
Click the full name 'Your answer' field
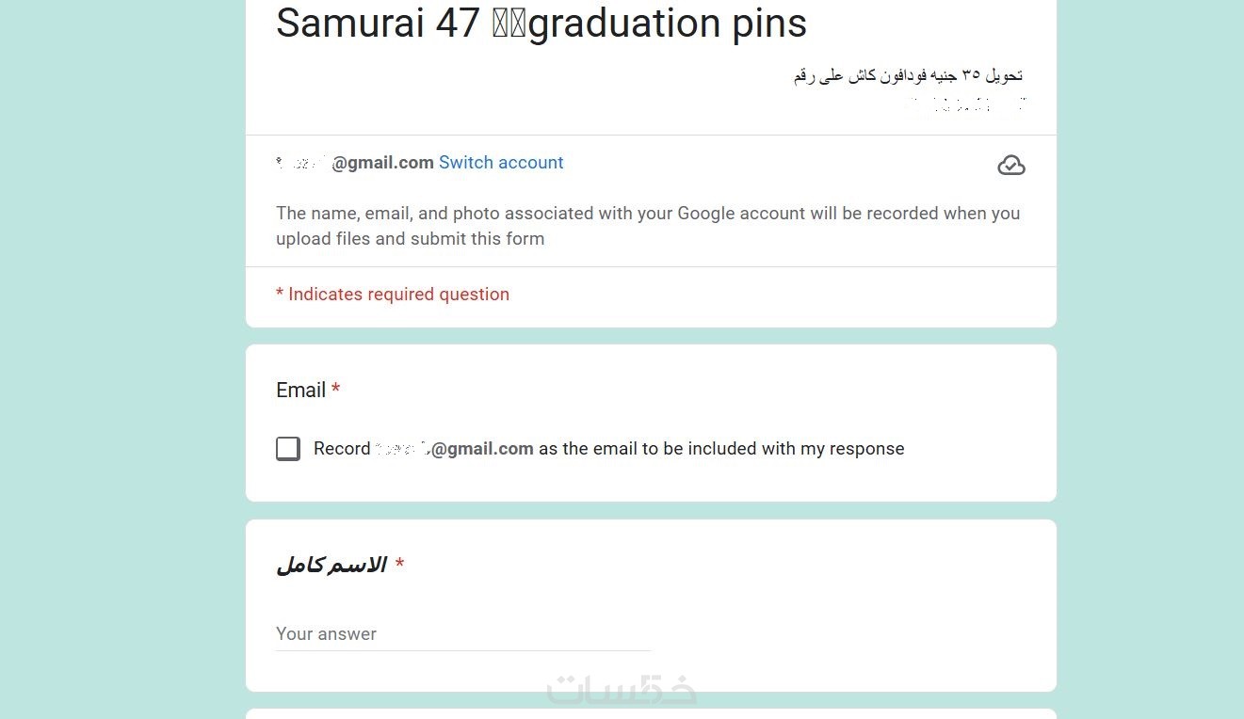[x=462, y=634]
